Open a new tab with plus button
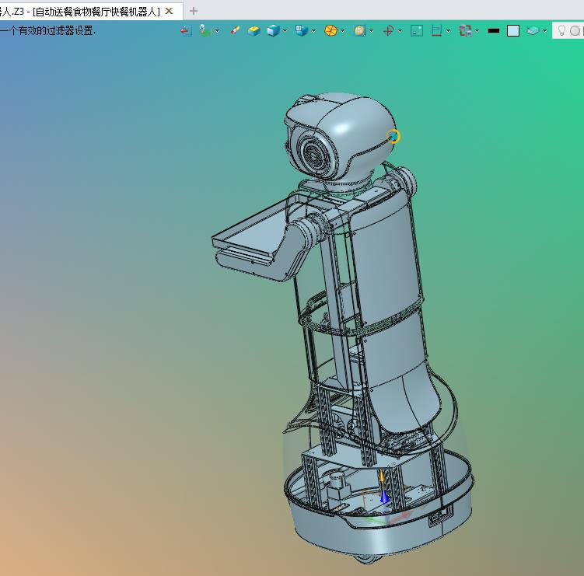The width and height of the screenshot is (584, 576). [x=194, y=11]
